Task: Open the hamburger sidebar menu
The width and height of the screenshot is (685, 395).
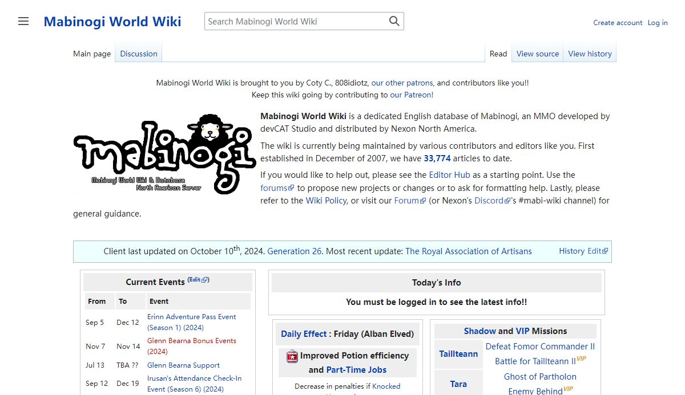Action: click(23, 22)
